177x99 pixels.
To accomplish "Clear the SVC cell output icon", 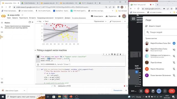I will pyautogui.click(x=38, y=64).
